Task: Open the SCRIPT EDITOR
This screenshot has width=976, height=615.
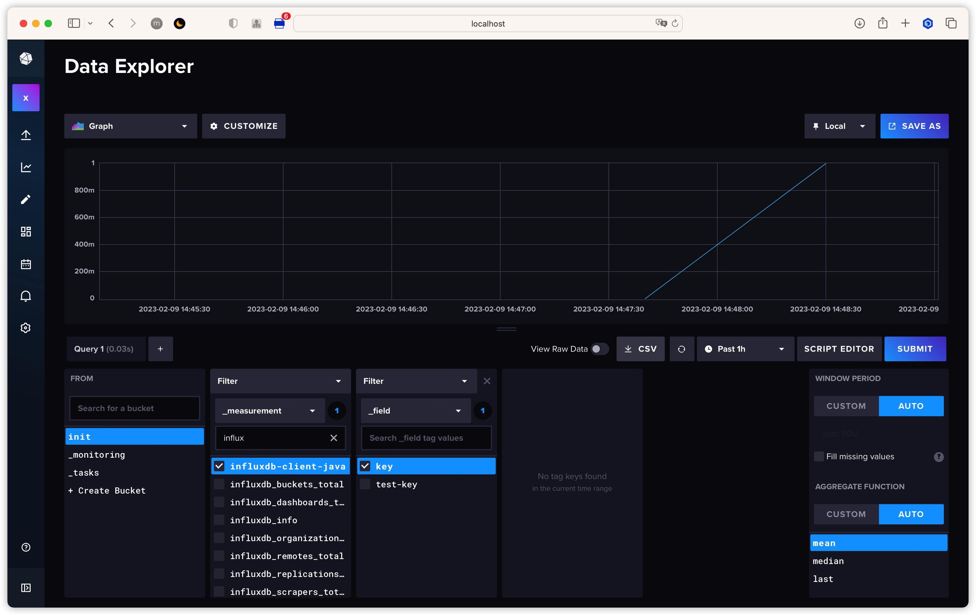Action: click(838, 349)
